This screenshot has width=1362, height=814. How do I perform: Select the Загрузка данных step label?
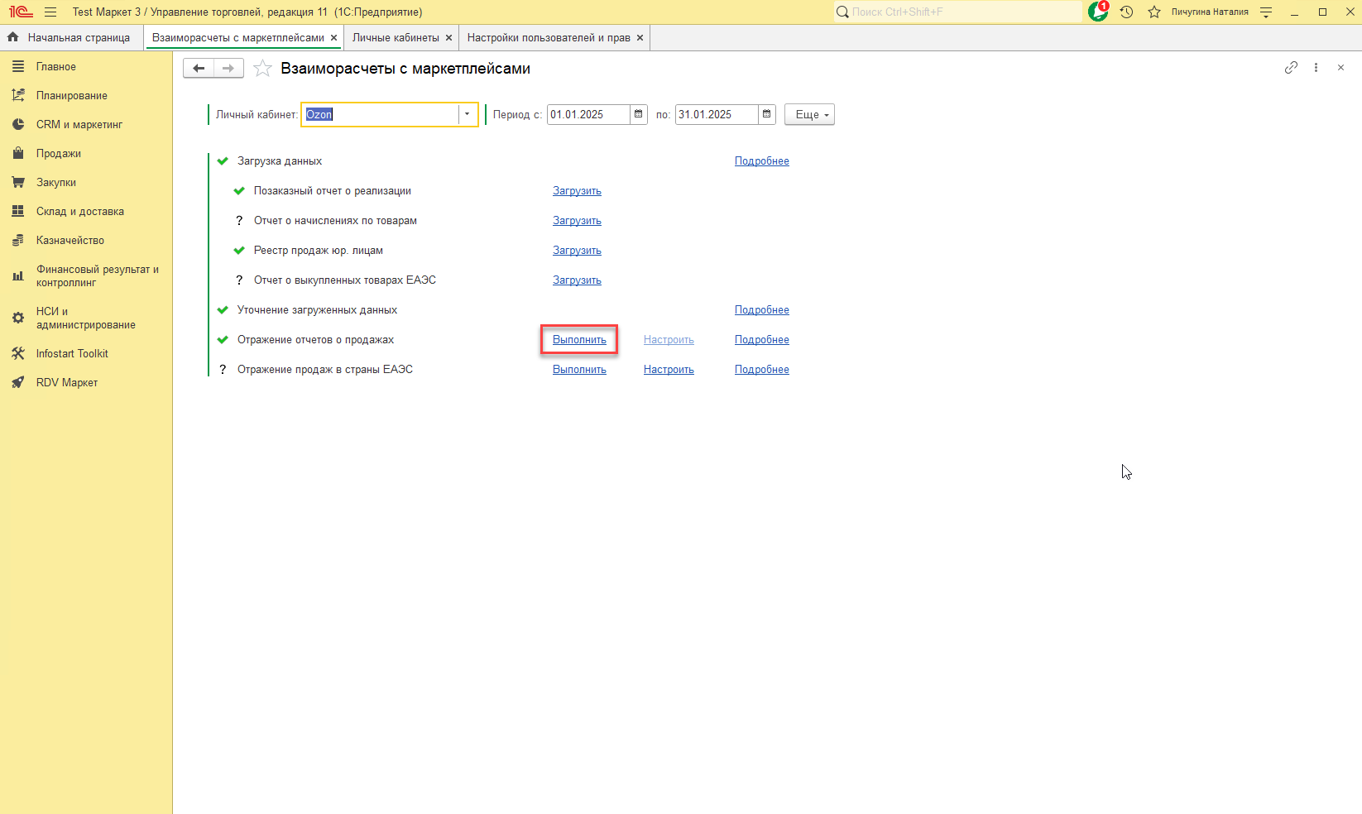pyautogui.click(x=280, y=161)
